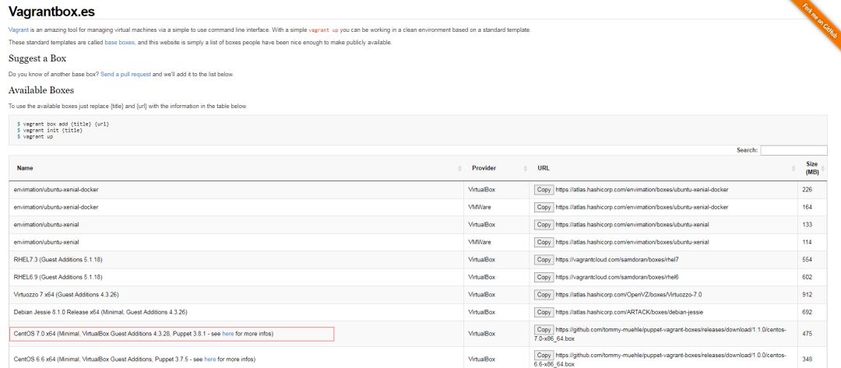The width and height of the screenshot is (841, 368).
Task: Click the centos-7.0-x86_64.box URL text
Action: (x=660, y=334)
